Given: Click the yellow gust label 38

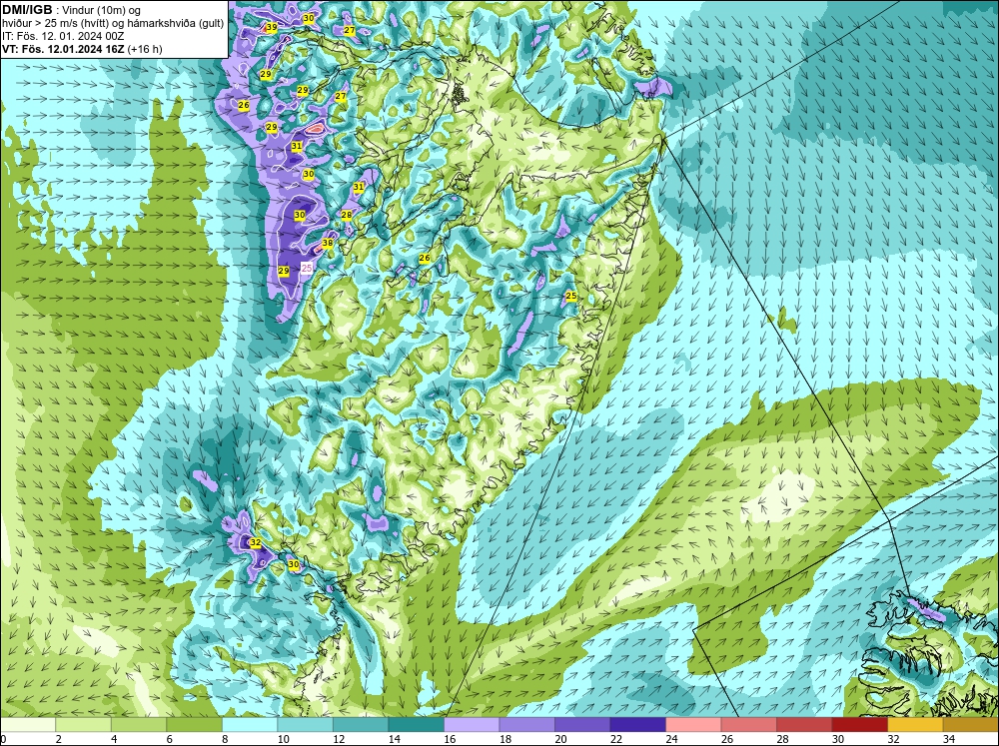Looking at the screenshot, I should 328,243.
